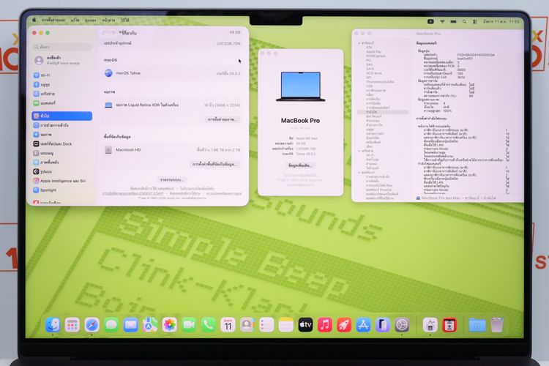Screen dimensions: 549x366
Task: Select Wi-Fi in System Settings sidebar
Action: pos(62,75)
